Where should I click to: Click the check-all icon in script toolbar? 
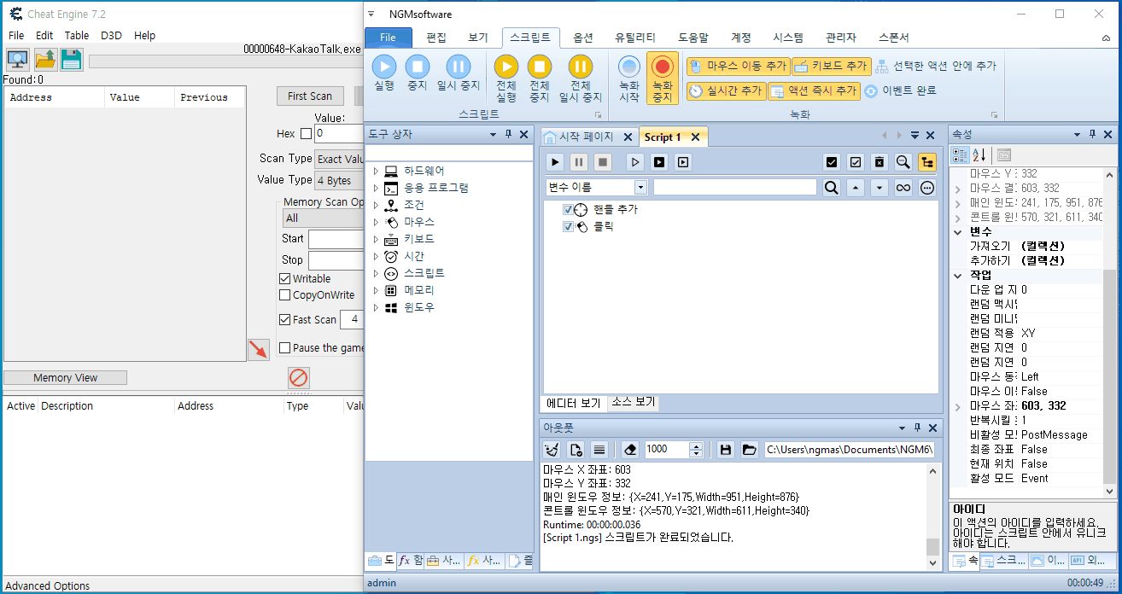coord(832,162)
